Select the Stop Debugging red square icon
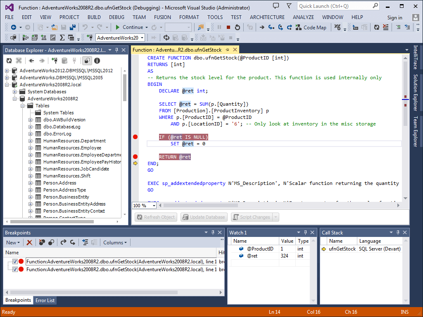The image size is (423, 317). (229, 27)
